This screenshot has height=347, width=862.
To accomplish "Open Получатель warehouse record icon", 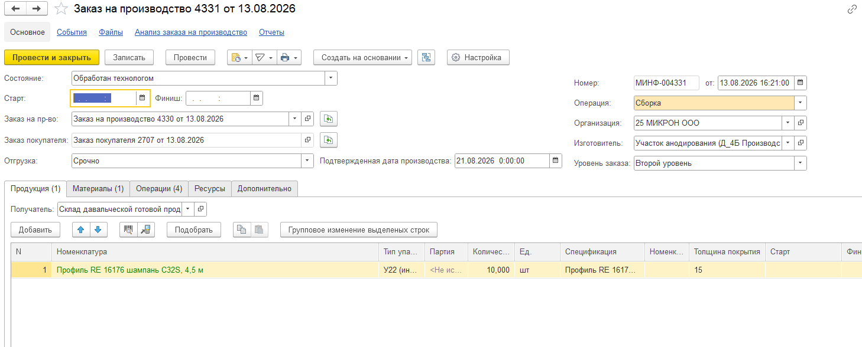I will pyautogui.click(x=201, y=209).
